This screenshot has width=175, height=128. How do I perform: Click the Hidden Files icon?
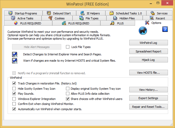point(115,18)
